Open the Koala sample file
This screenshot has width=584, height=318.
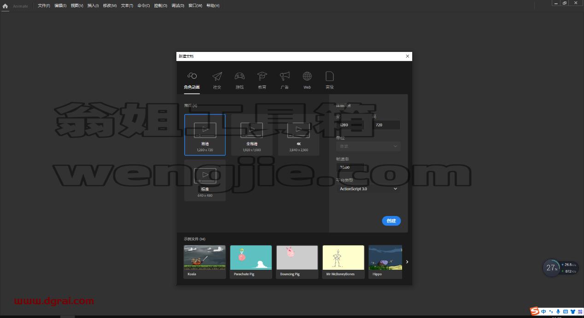(x=205, y=262)
